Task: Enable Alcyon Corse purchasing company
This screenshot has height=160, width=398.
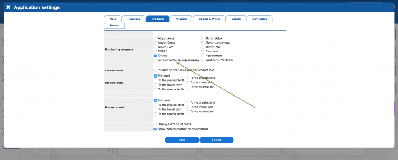Action: tap(155, 43)
